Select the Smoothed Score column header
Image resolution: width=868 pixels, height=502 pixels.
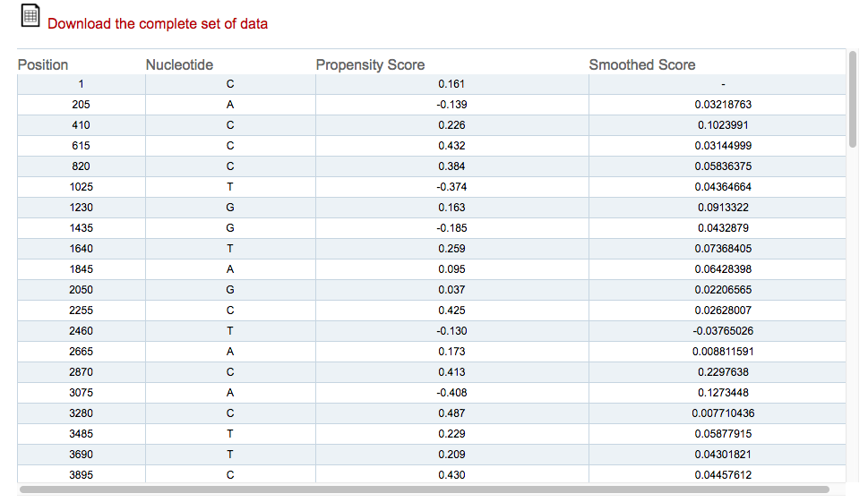[641, 64]
